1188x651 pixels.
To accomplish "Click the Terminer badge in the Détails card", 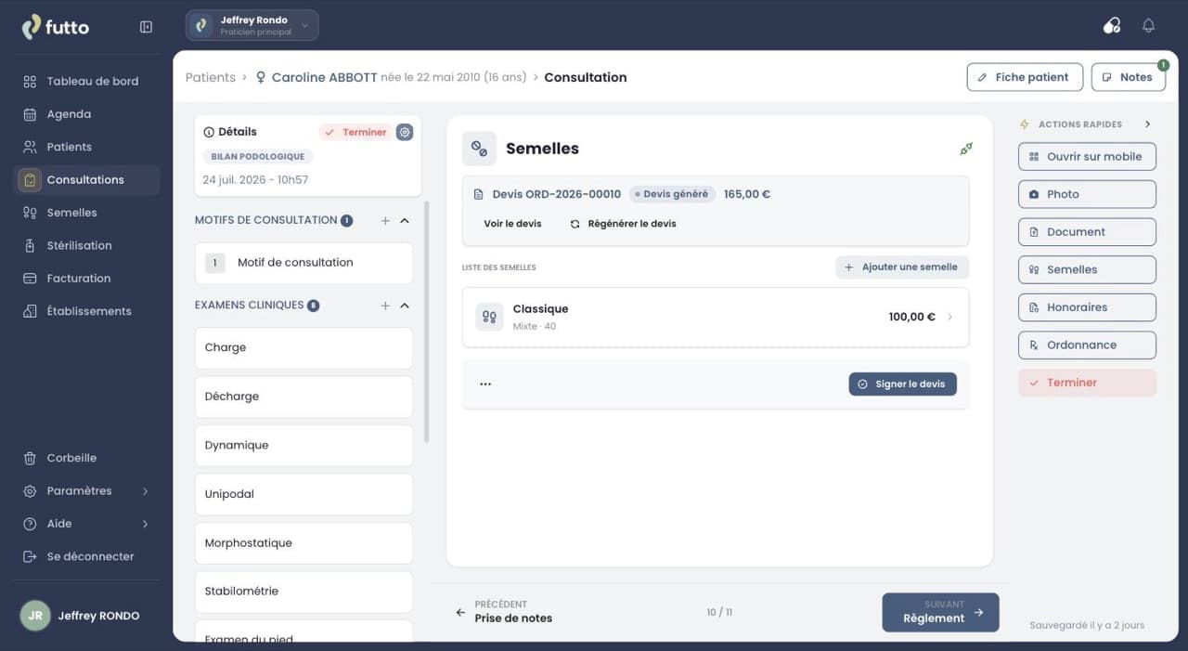I will tap(355, 132).
